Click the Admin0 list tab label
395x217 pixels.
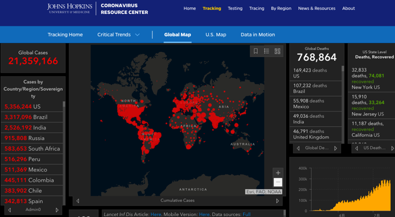[x=33, y=210]
